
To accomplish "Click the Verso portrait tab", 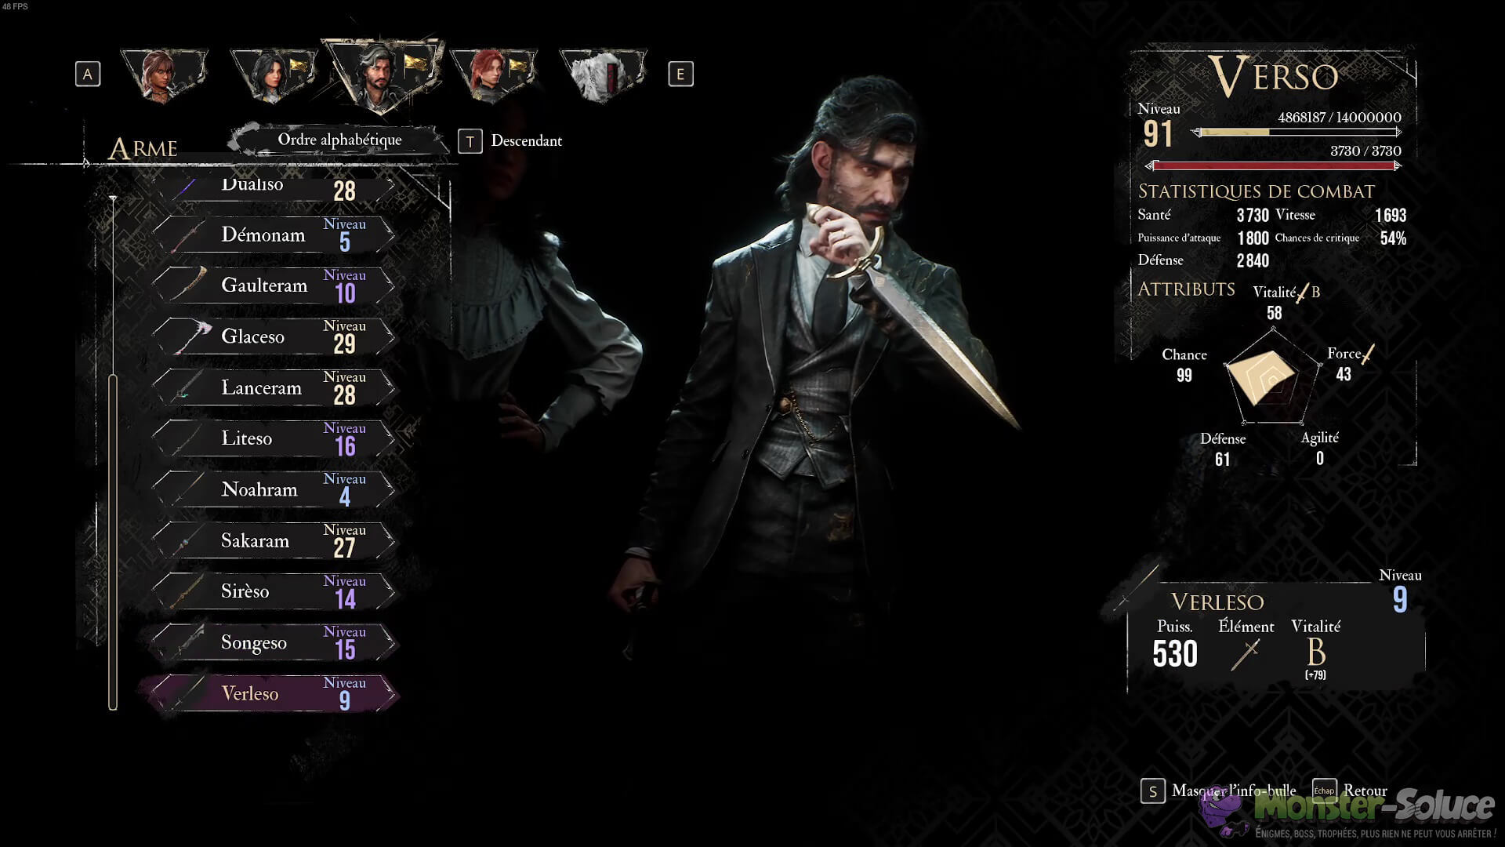I will tap(384, 75).
